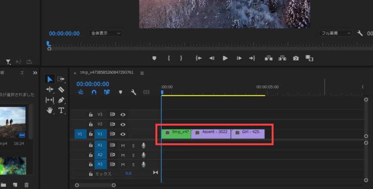Select the Pen tool

click(61, 100)
